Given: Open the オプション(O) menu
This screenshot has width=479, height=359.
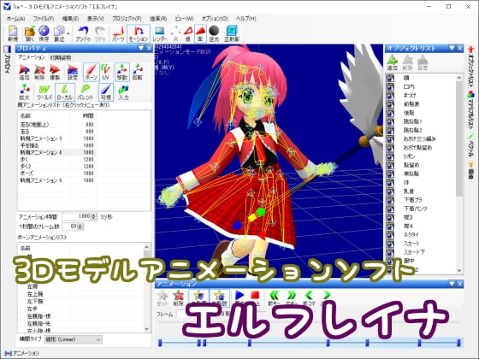Looking at the screenshot, I should click(x=215, y=19).
